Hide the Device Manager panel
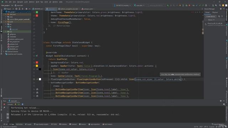228x128 pixels. click(224, 9)
